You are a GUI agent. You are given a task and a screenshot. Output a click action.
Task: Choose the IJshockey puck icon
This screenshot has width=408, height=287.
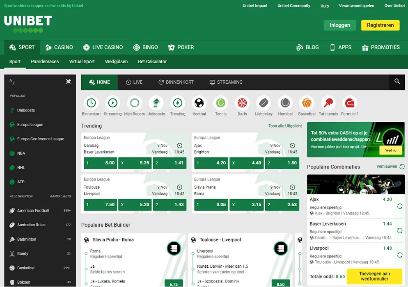pyautogui.click(x=264, y=103)
